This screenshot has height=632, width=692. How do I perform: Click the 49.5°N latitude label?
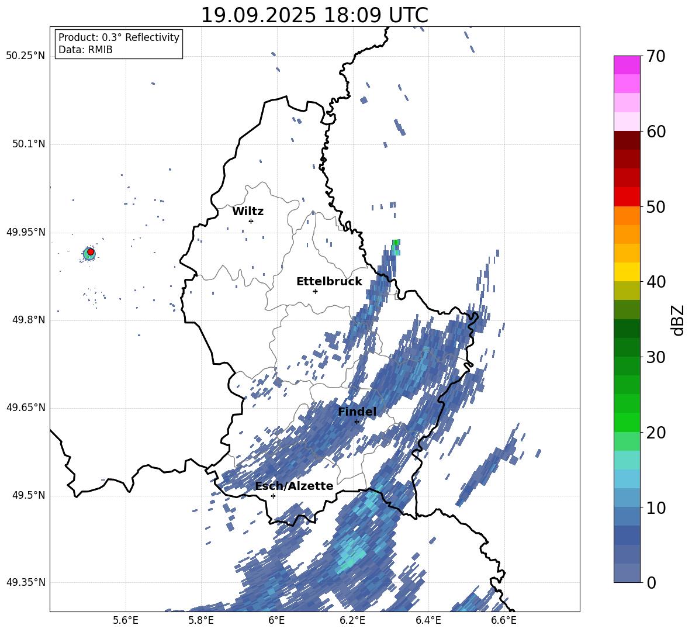coord(29,495)
